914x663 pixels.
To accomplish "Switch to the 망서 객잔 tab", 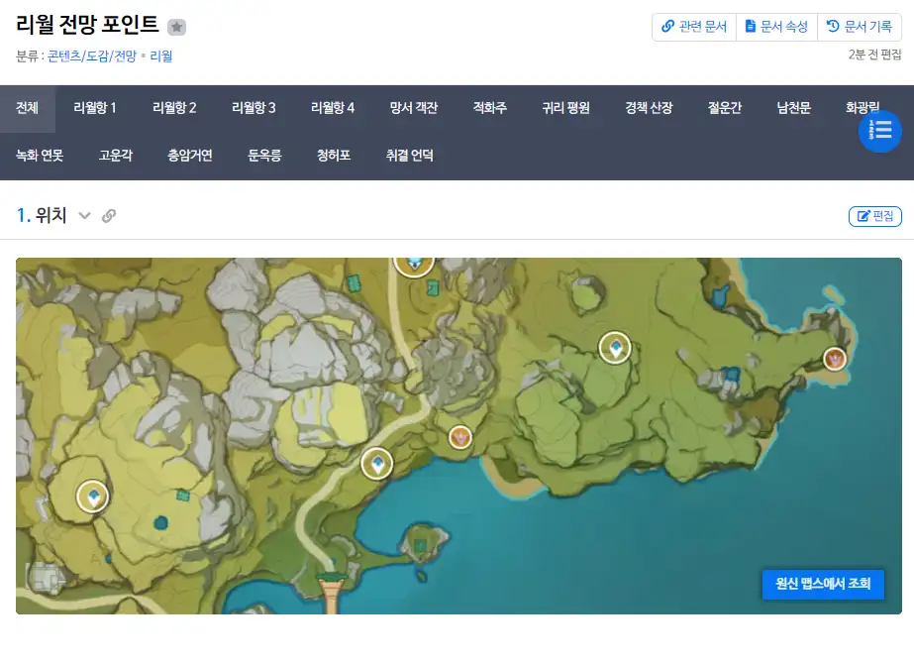I will (x=414, y=108).
